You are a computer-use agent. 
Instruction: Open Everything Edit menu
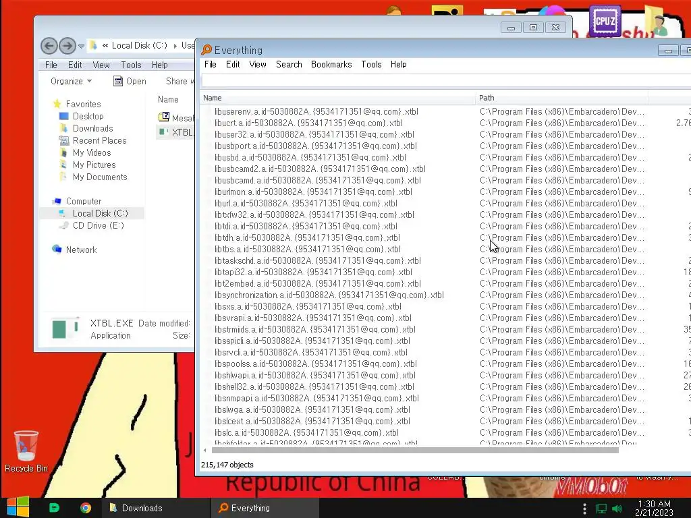tap(233, 64)
